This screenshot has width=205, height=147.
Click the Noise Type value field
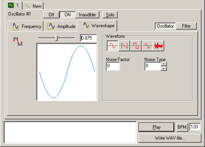(153, 66)
